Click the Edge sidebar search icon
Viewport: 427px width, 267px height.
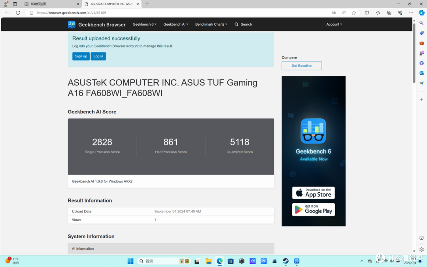tap(421, 23)
